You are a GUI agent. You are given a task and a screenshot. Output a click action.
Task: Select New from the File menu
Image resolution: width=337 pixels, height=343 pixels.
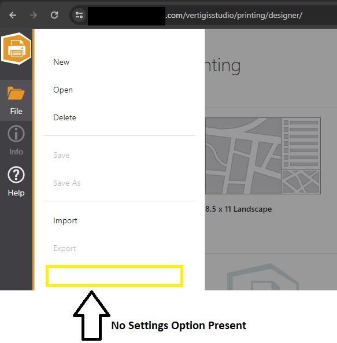pyautogui.click(x=61, y=62)
